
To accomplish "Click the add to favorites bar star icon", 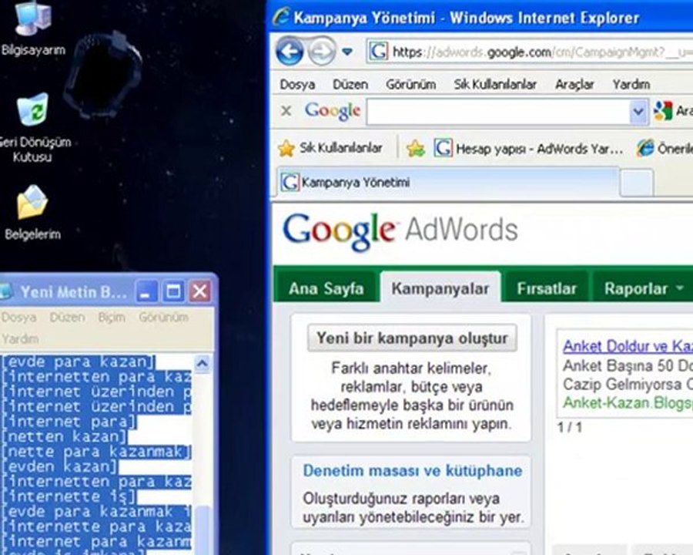I will (416, 148).
